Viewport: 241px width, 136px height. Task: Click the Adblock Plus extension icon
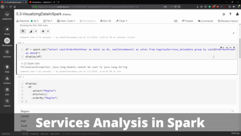[218, 7]
